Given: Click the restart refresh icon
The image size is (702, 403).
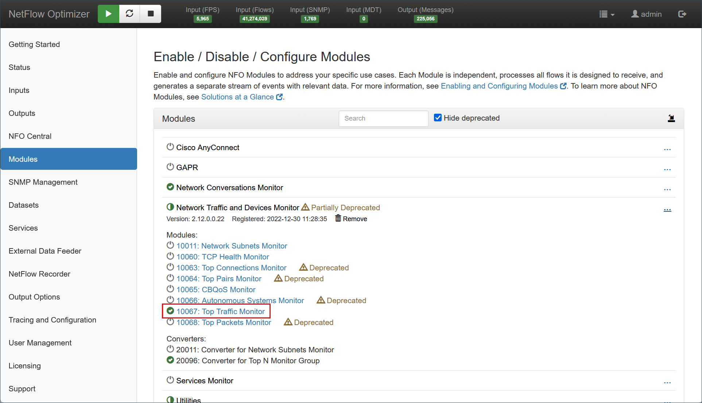Looking at the screenshot, I should coord(129,14).
